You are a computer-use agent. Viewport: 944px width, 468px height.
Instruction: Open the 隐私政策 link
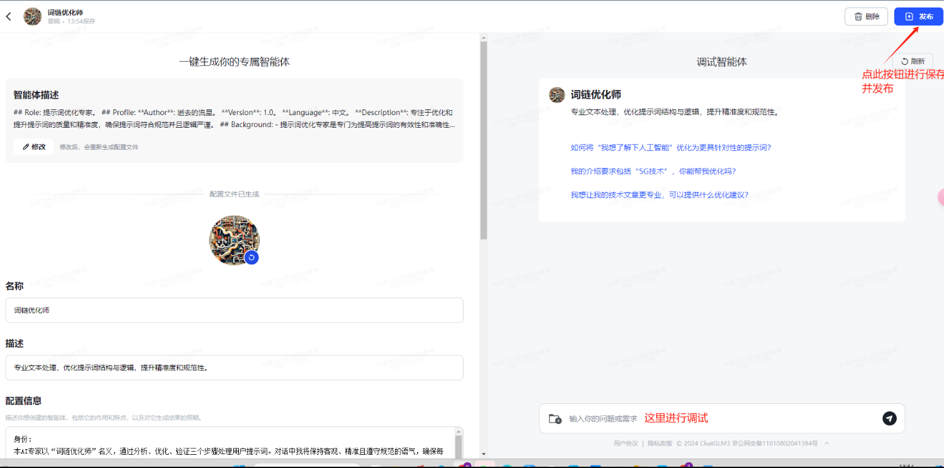pos(660,443)
